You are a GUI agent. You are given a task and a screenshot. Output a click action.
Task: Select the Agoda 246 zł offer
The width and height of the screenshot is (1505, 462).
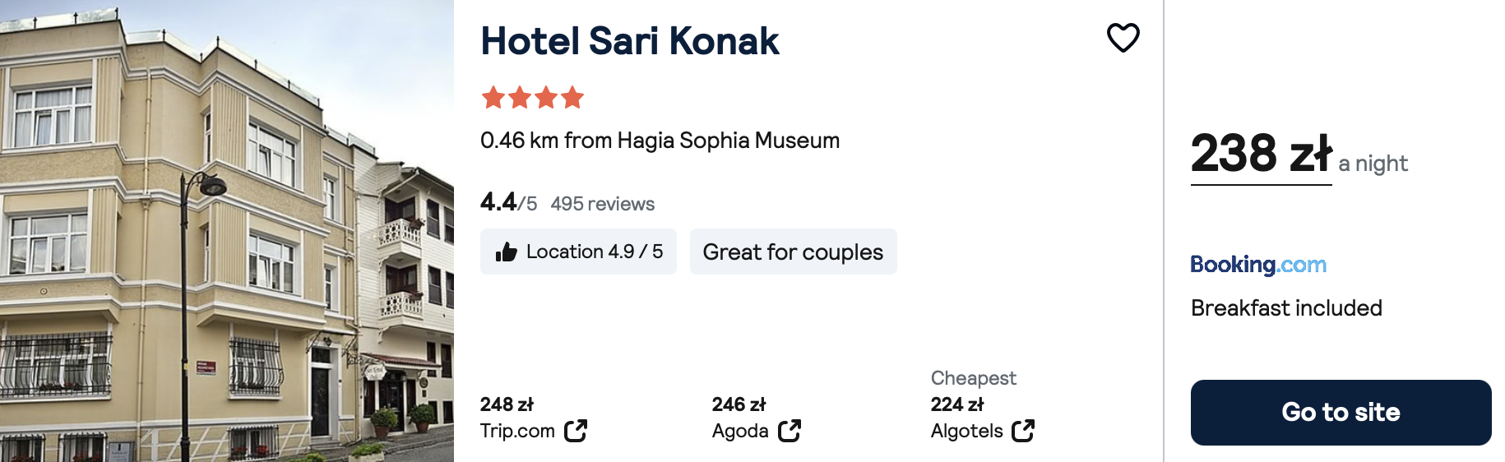pyautogui.click(x=757, y=418)
